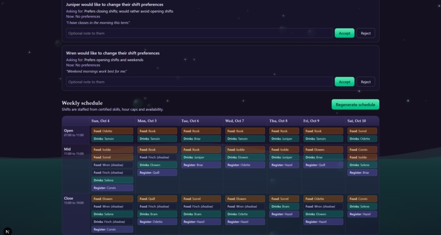Click Wednesday Close 'Food: Wren (shadow)'
Viewport: 441px width, 235px height.
pyautogui.click(x=245, y=207)
